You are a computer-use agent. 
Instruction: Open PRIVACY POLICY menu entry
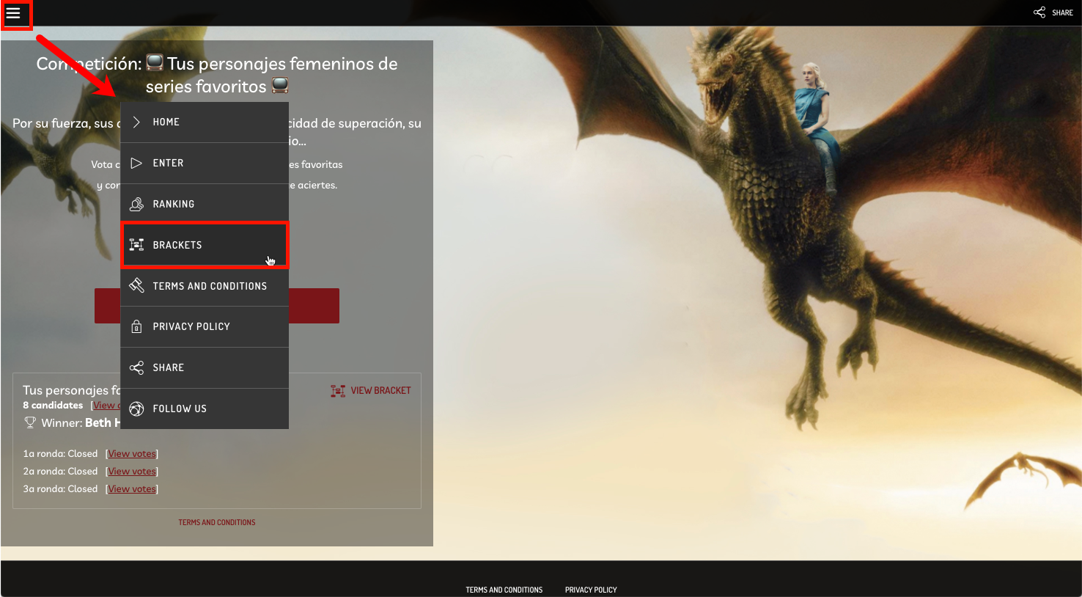tap(205, 326)
